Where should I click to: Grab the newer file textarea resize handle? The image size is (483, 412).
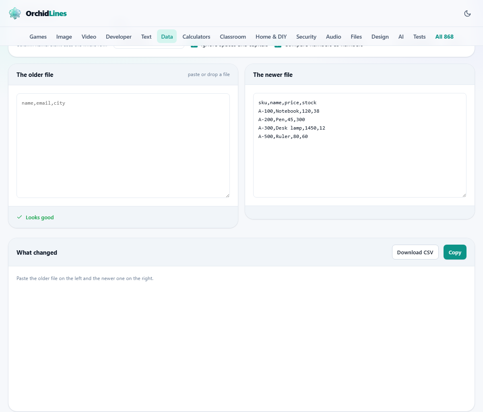tap(464, 195)
